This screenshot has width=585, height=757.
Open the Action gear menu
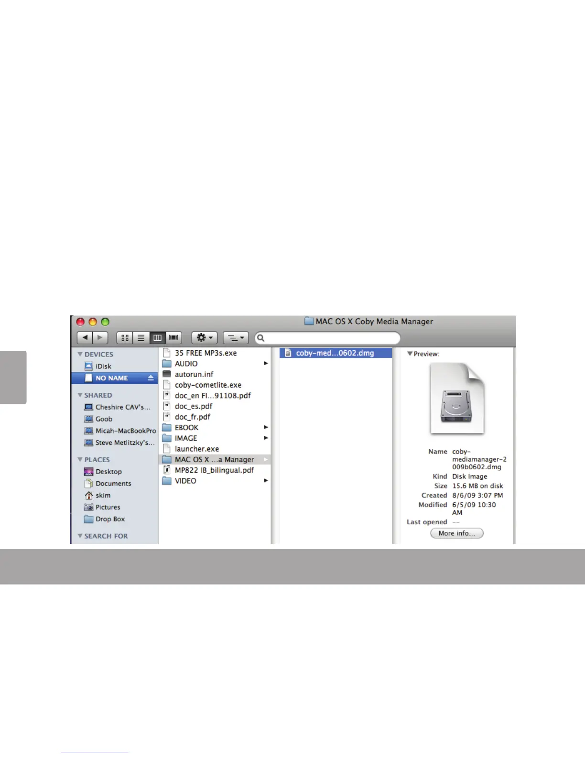click(x=205, y=338)
